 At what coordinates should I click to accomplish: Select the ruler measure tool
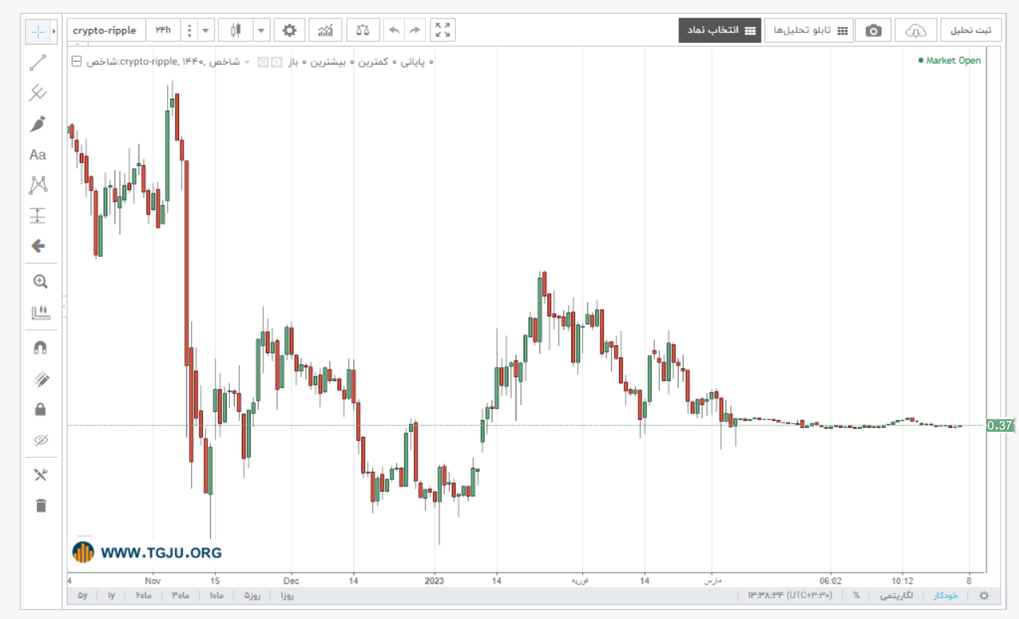point(40,312)
